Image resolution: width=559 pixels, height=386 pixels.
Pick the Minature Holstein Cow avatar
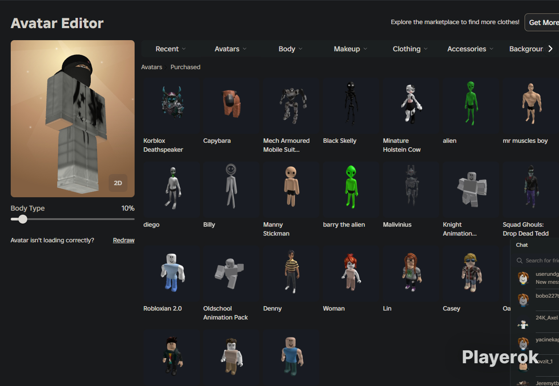tap(411, 106)
